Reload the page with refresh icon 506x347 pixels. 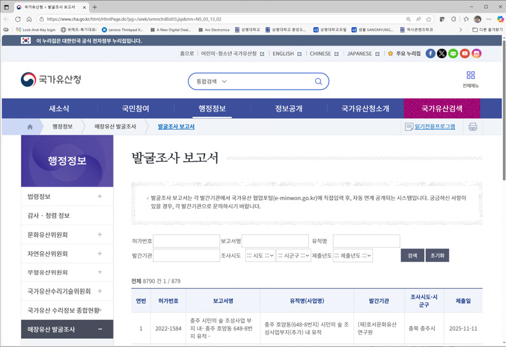point(18,19)
